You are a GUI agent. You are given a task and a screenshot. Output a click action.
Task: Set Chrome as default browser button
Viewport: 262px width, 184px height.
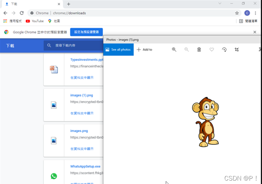pos(86,32)
